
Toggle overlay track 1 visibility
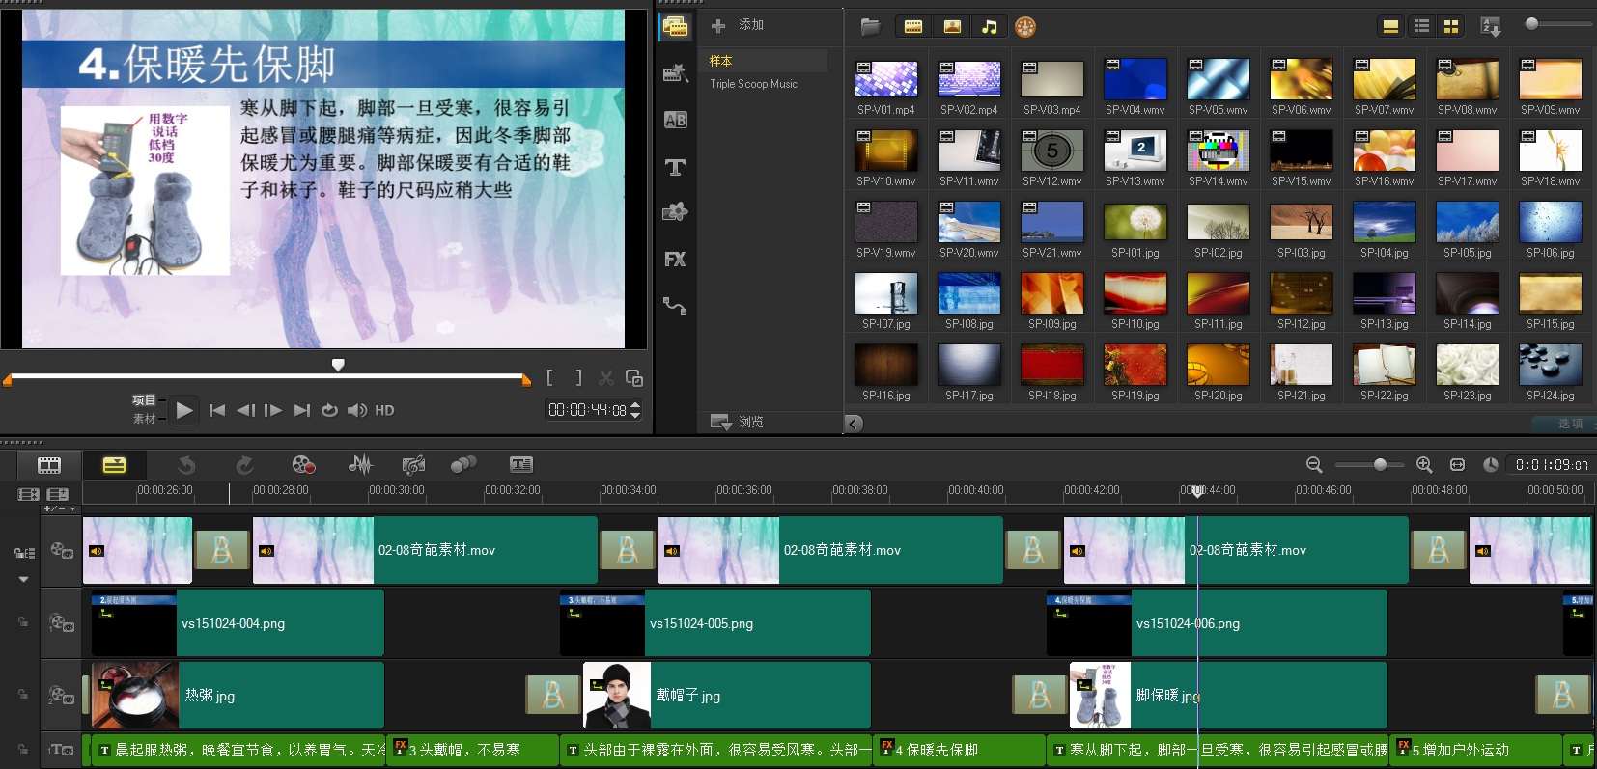(x=62, y=623)
